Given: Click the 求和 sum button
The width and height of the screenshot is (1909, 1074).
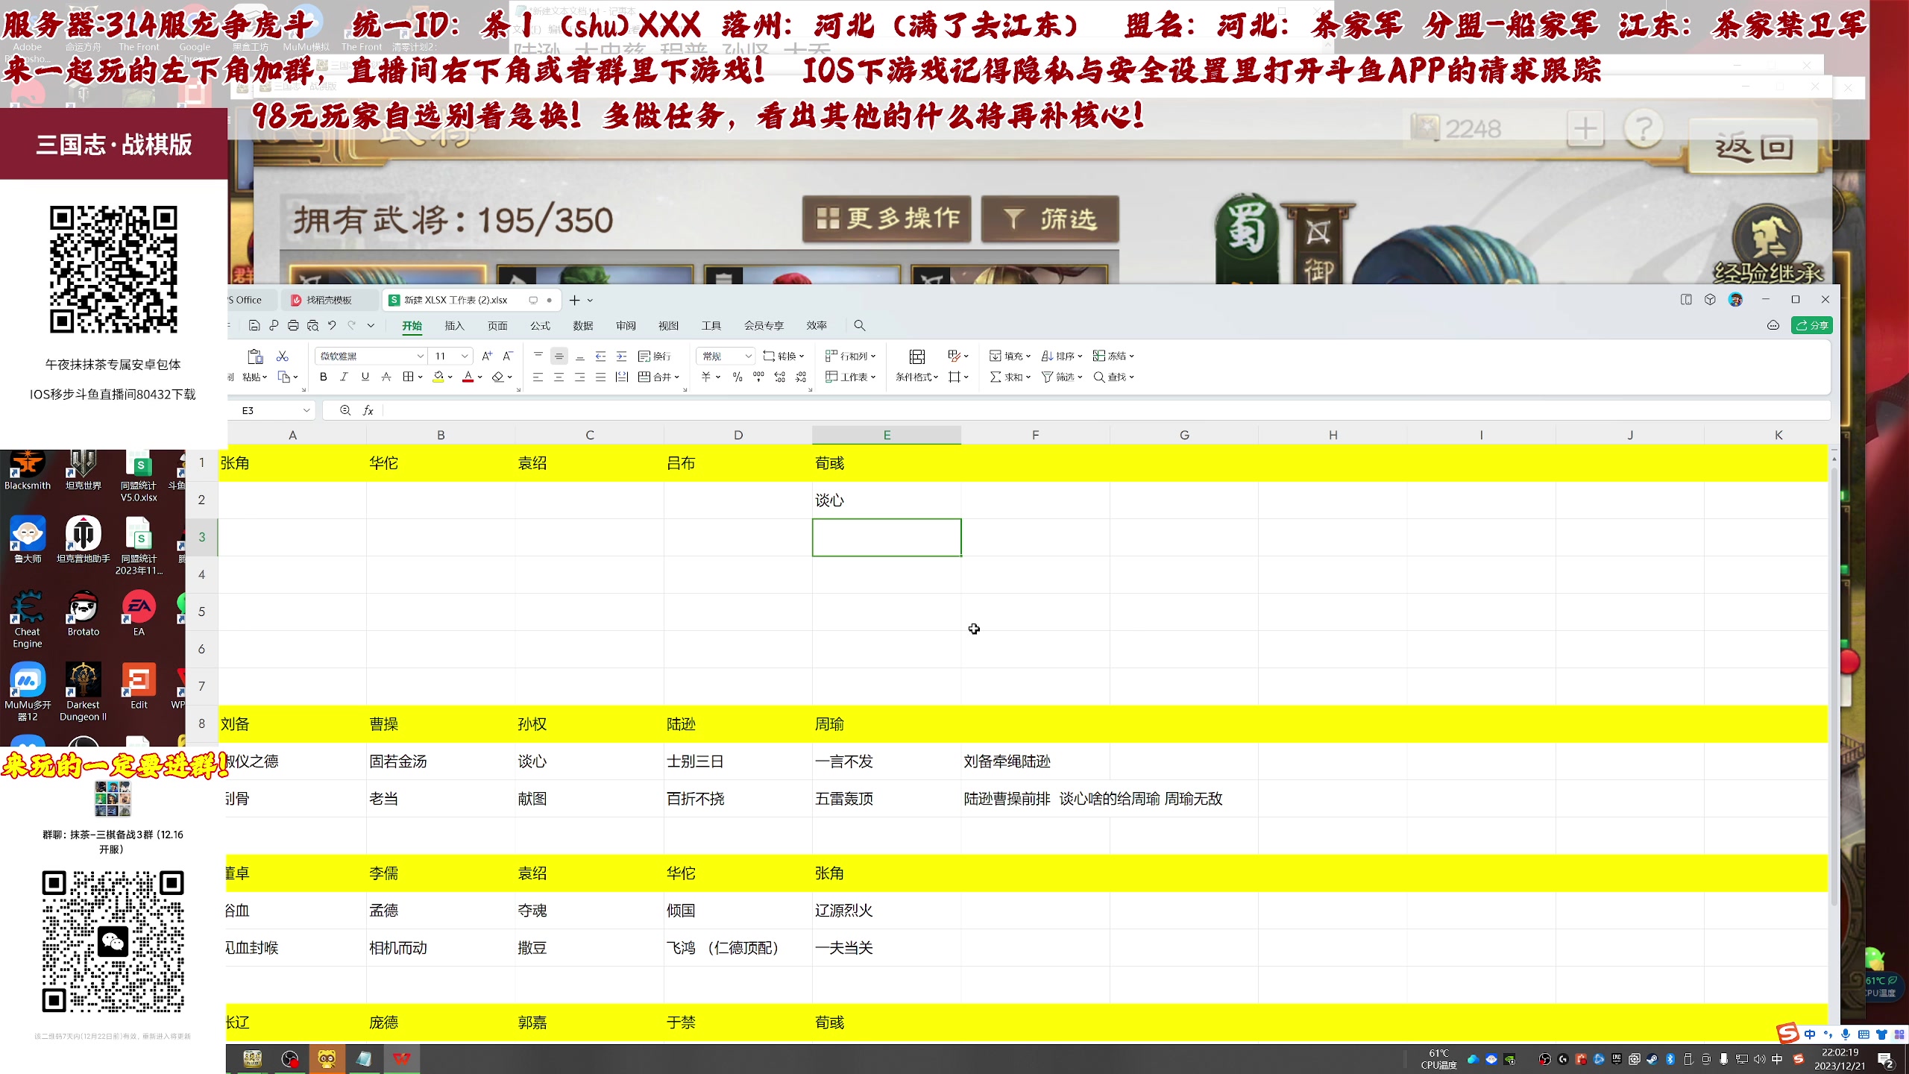Looking at the screenshot, I should pos(1010,377).
